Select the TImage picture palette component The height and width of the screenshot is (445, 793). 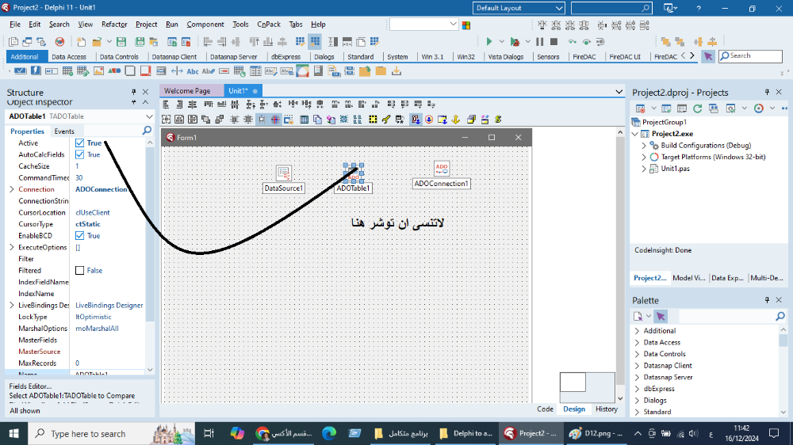[98, 71]
